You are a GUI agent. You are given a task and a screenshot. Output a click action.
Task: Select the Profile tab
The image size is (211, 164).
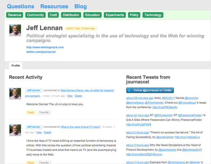click(x=16, y=66)
